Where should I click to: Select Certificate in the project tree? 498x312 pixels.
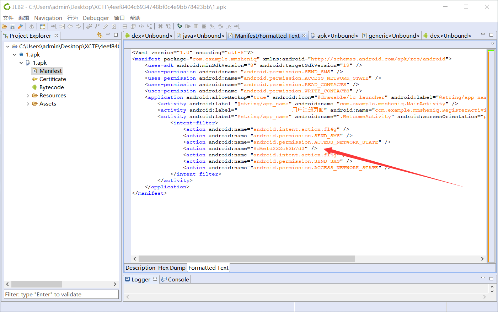[x=53, y=79]
